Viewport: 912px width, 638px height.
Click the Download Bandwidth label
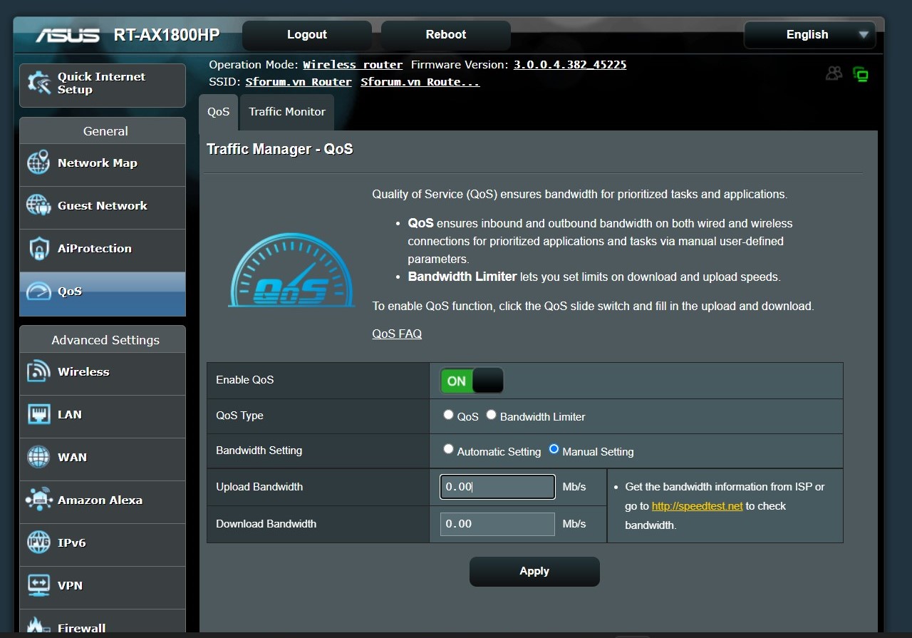pos(266,524)
